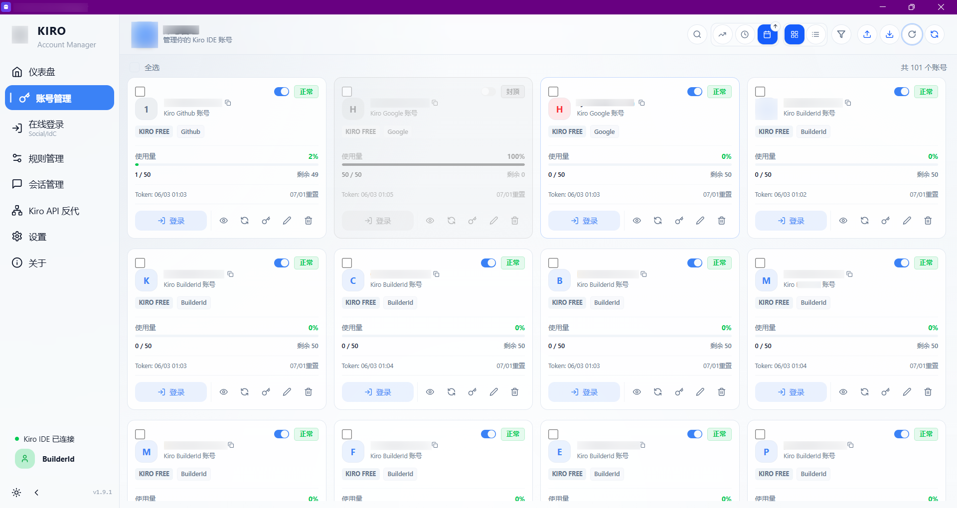The image size is (957, 508).
Task: Click the clock history icon in toolbar
Action: point(745,34)
